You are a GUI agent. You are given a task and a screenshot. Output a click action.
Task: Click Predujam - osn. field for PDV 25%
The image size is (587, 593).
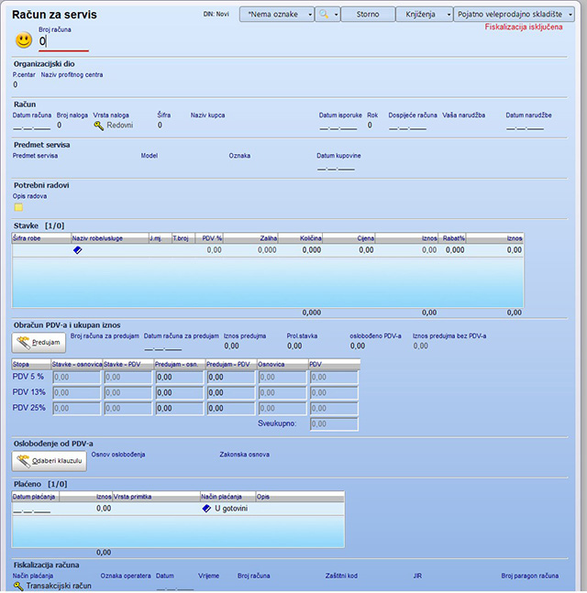(x=180, y=409)
